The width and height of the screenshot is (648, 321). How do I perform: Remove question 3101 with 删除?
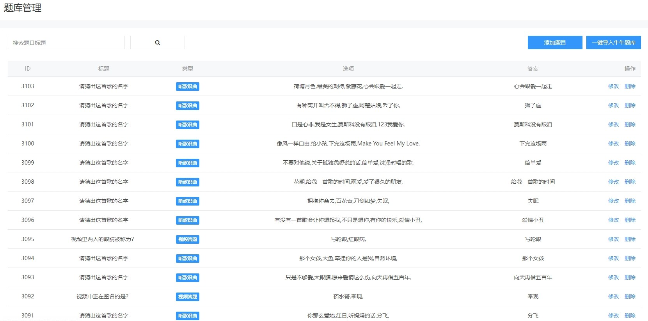tap(630, 124)
